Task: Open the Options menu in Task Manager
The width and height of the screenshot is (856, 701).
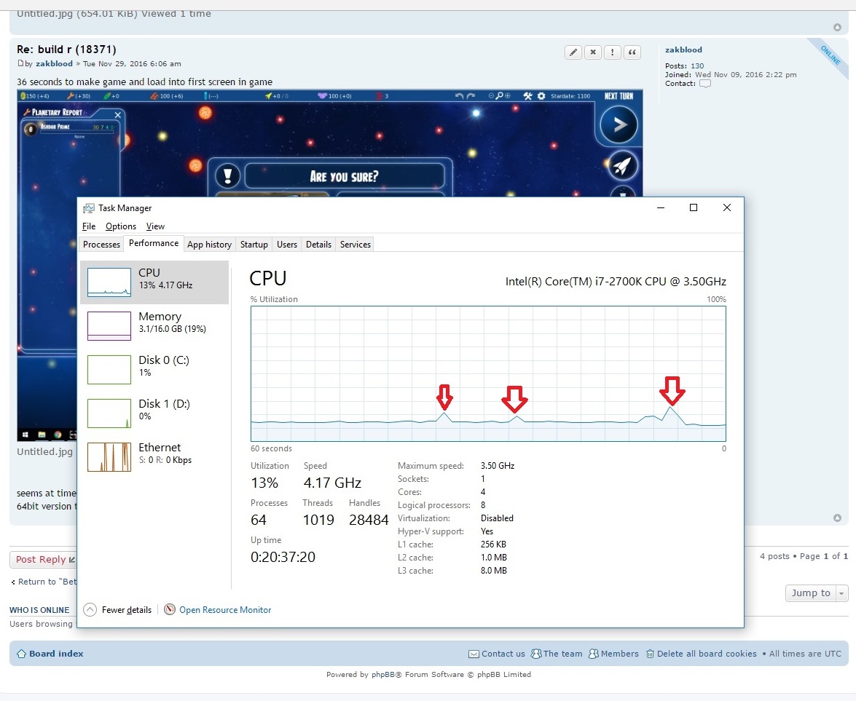Action: pyautogui.click(x=121, y=226)
